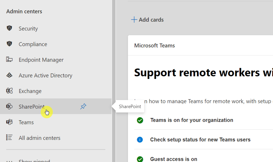Click the SharePoint tooltip label
This screenshot has width=273, height=162.
pos(130,106)
